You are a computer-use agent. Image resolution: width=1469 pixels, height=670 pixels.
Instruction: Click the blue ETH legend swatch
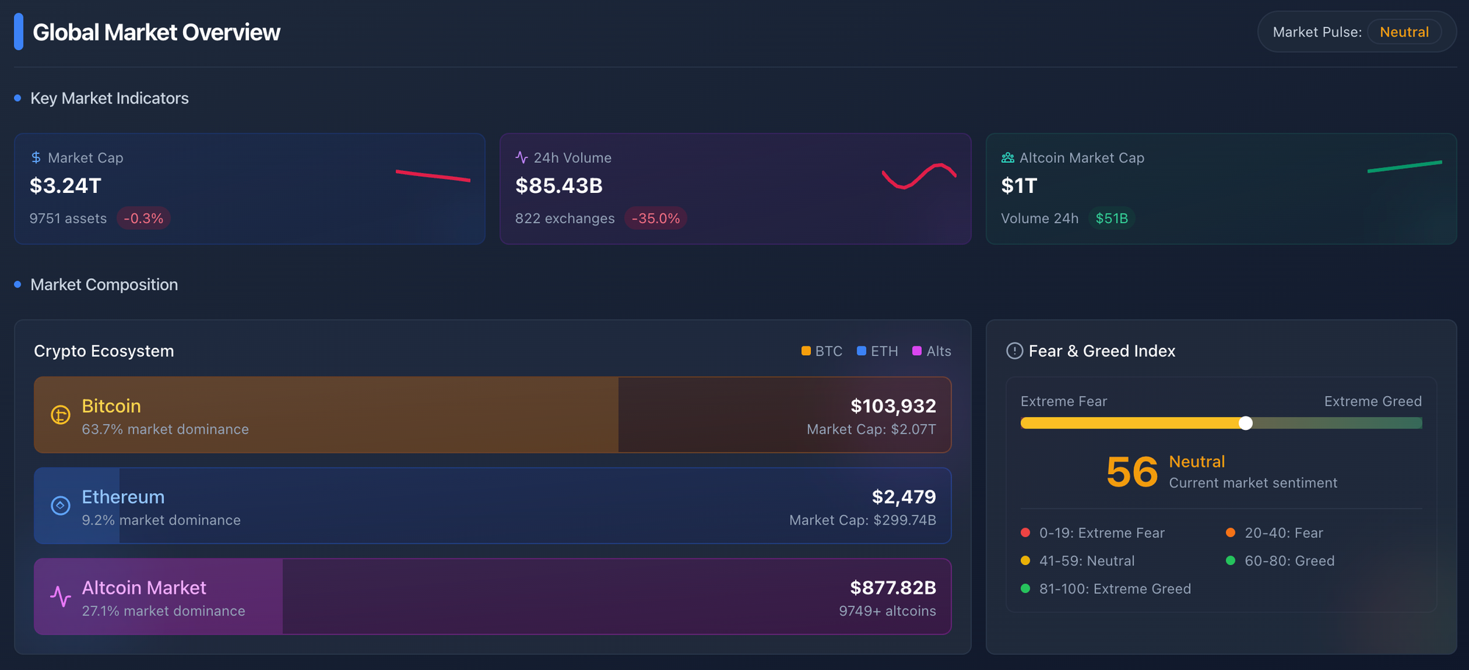(862, 351)
